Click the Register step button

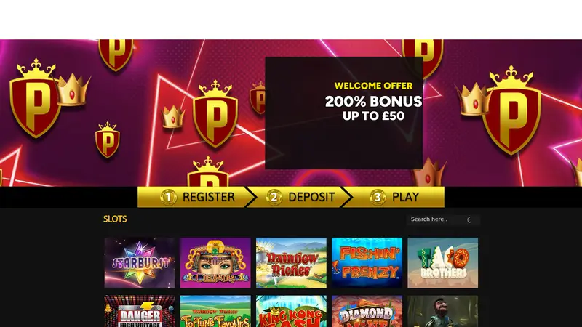(196, 197)
